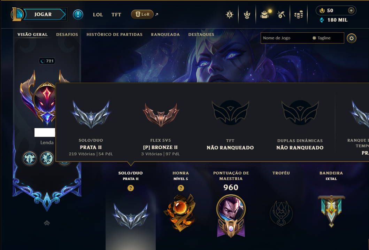This screenshot has width=369, height=250.
Task: Click the blue notification alert icon
Action: pos(78,15)
